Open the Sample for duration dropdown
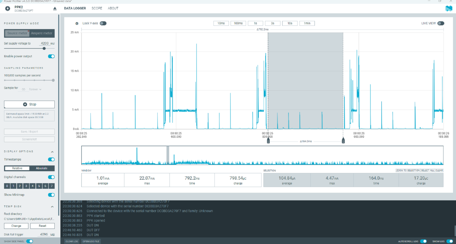Image resolution: width=456 pixels, height=244 pixels. [x=35, y=89]
